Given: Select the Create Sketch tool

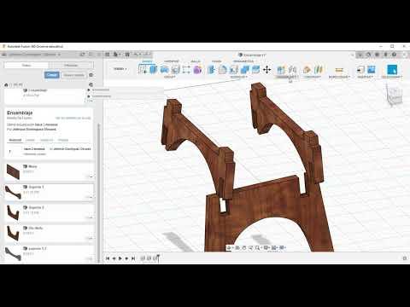Looking at the screenshot, I should (x=143, y=69).
